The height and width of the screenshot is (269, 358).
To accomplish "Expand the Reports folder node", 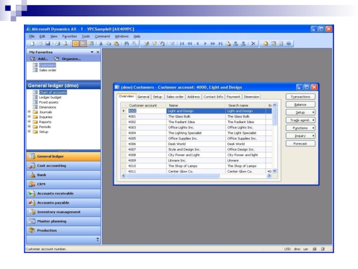I will (29, 121).
